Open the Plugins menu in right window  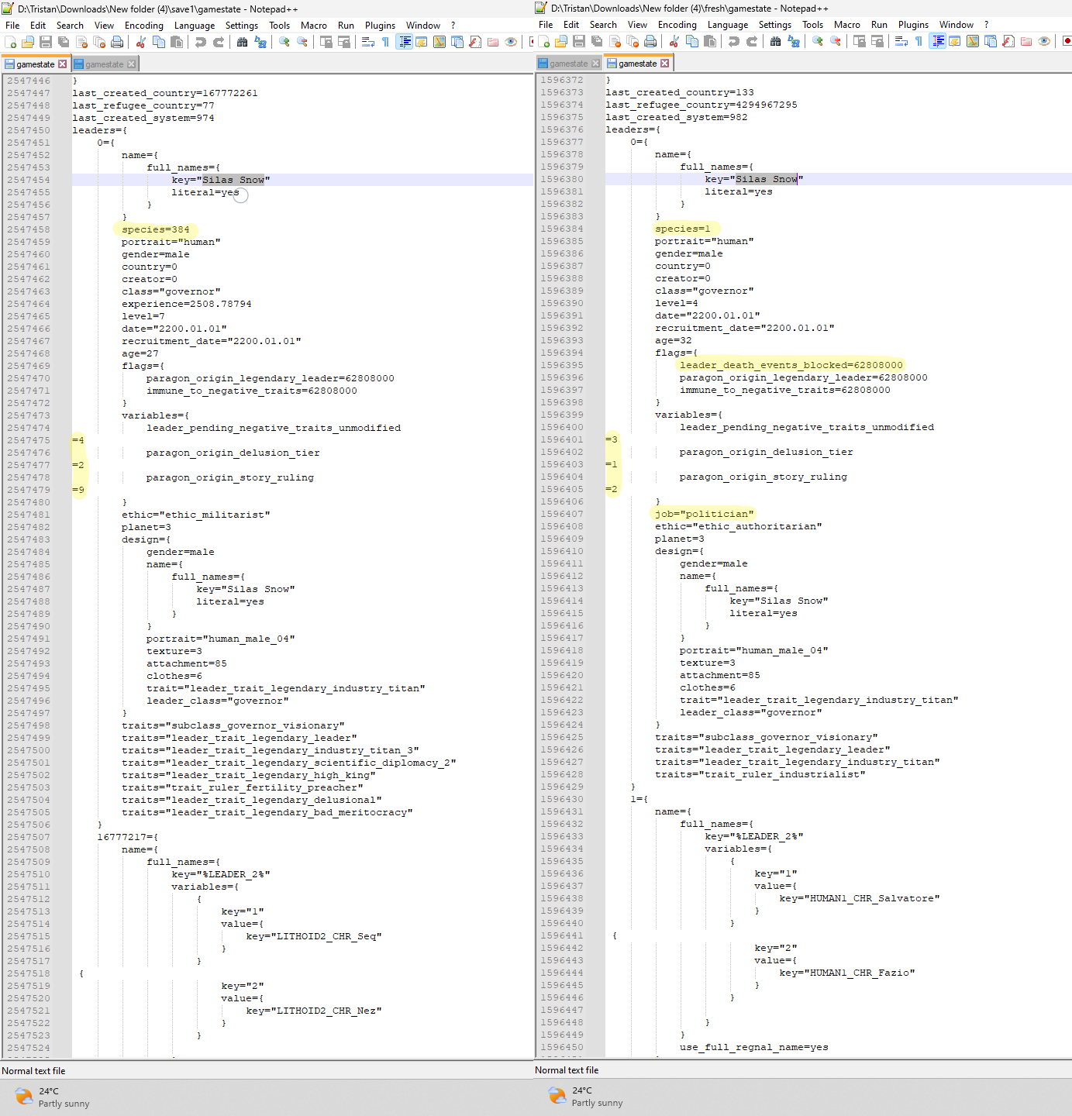(912, 25)
